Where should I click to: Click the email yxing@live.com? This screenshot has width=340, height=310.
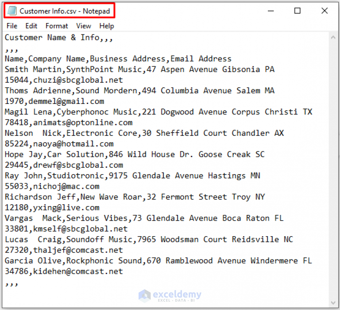coord(66,207)
